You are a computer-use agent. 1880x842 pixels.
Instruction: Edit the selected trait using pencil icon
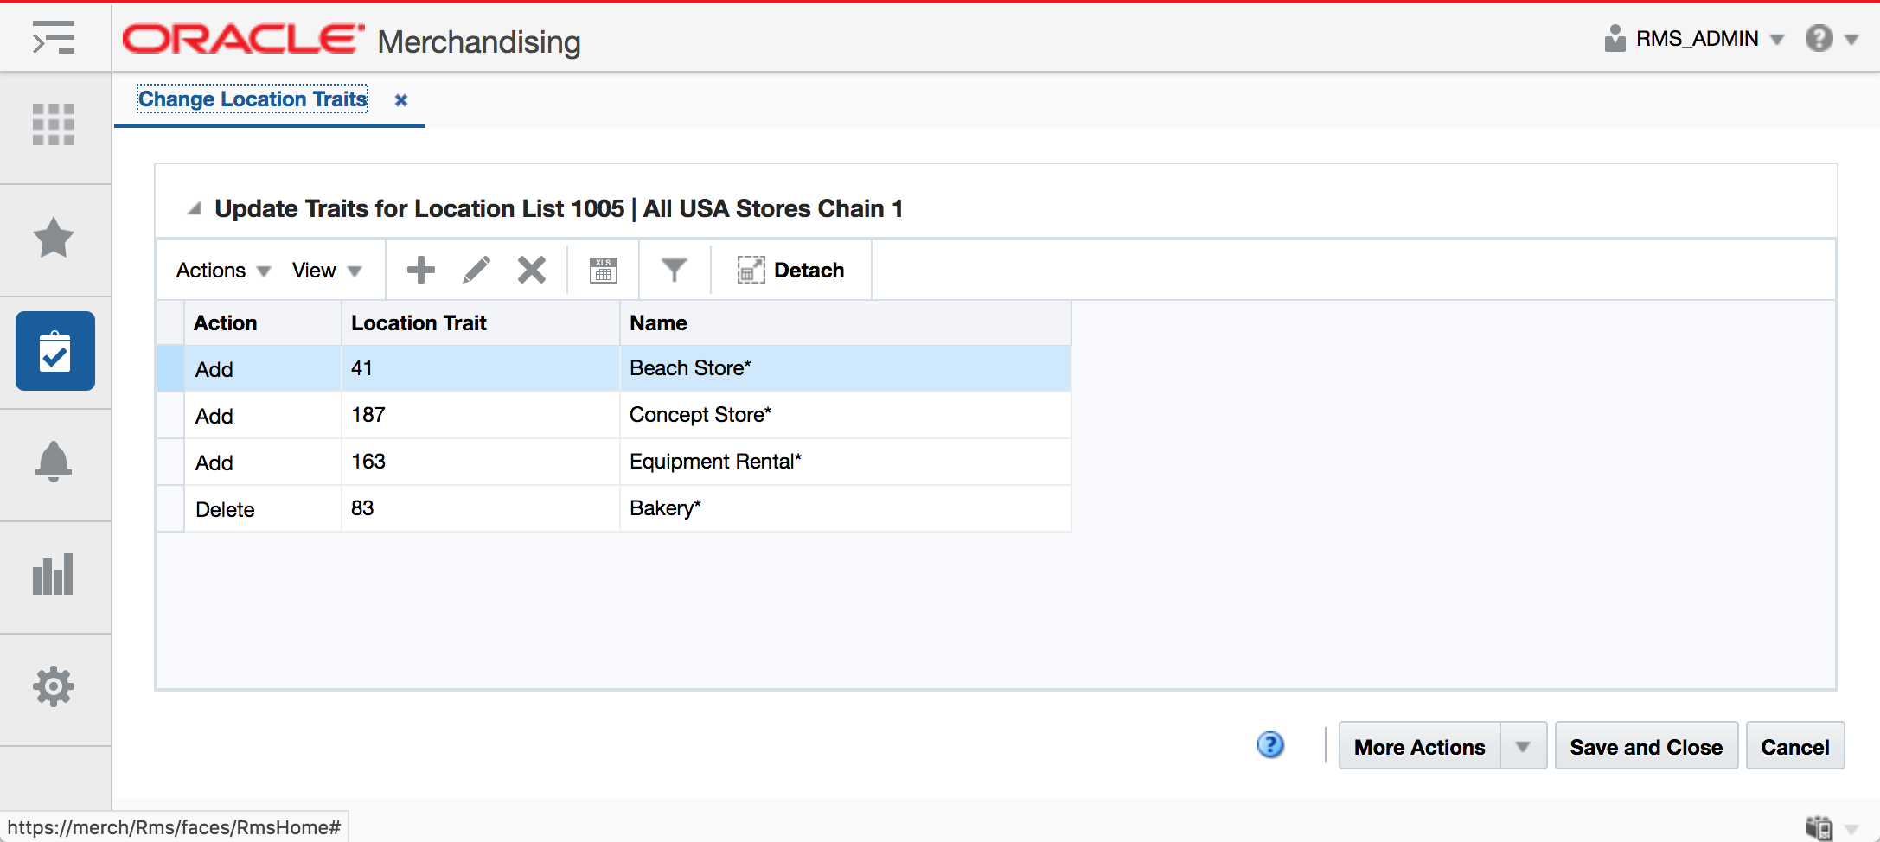click(476, 270)
